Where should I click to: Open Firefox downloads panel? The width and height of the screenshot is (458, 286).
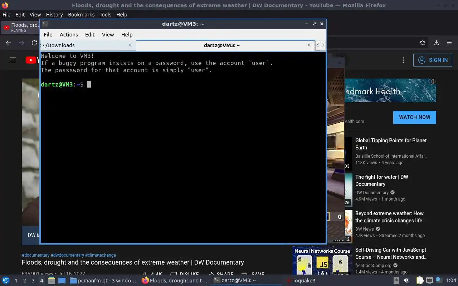coord(436,43)
